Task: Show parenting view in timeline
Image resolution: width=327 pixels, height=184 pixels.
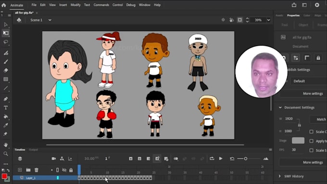Action: [62, 159]
